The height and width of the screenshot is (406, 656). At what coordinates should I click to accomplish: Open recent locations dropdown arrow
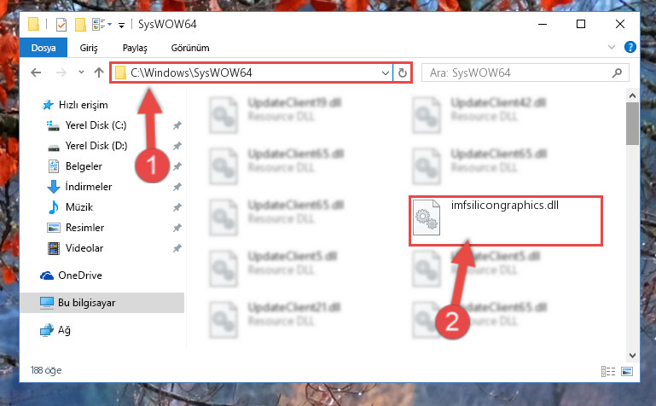pyautogui.click(x=81, y=72)
